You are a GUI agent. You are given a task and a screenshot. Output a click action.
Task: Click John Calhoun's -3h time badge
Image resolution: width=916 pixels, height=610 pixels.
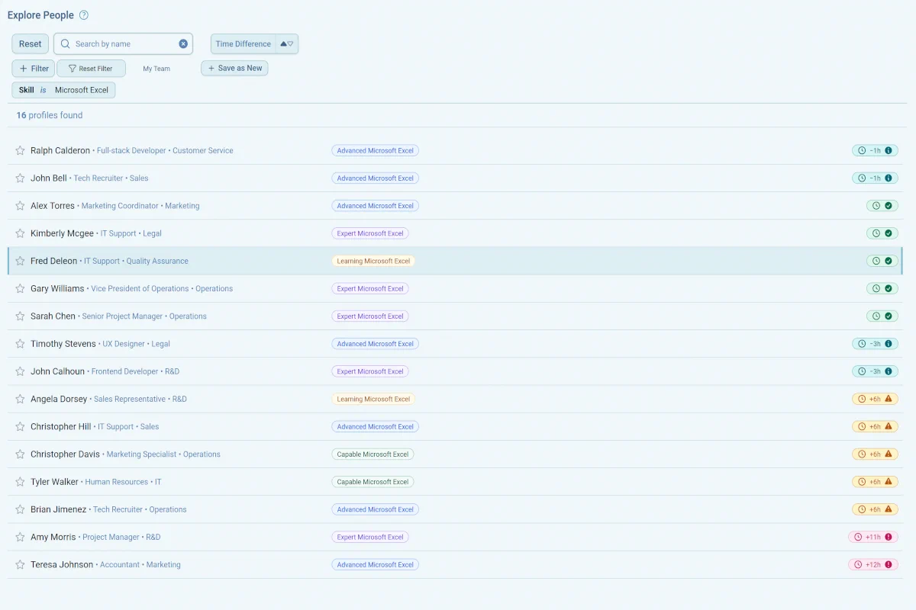pos(875,371)
